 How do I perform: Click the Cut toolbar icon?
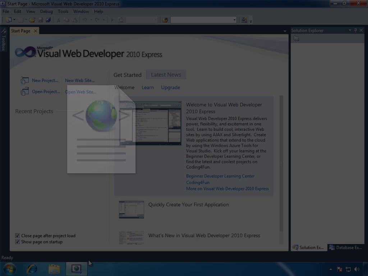[x=59, y=20]
